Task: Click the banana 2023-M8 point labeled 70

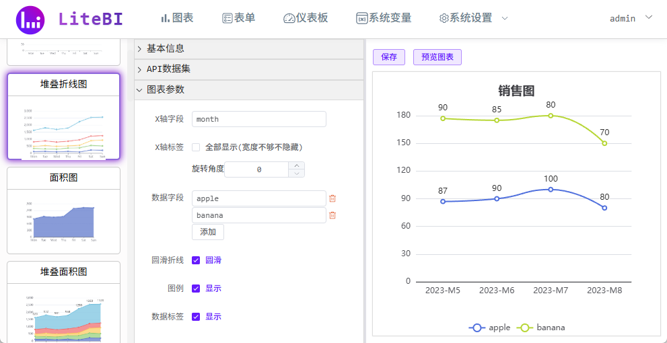Action: click(604, 143)
